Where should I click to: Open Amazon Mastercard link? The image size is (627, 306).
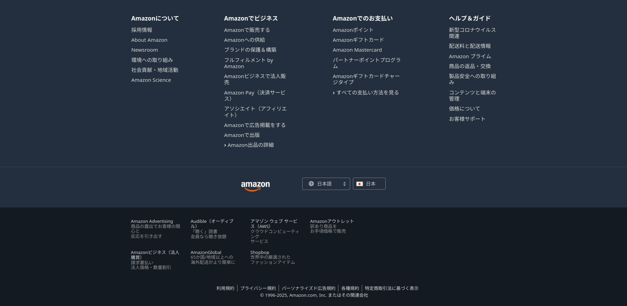[357, 50]
